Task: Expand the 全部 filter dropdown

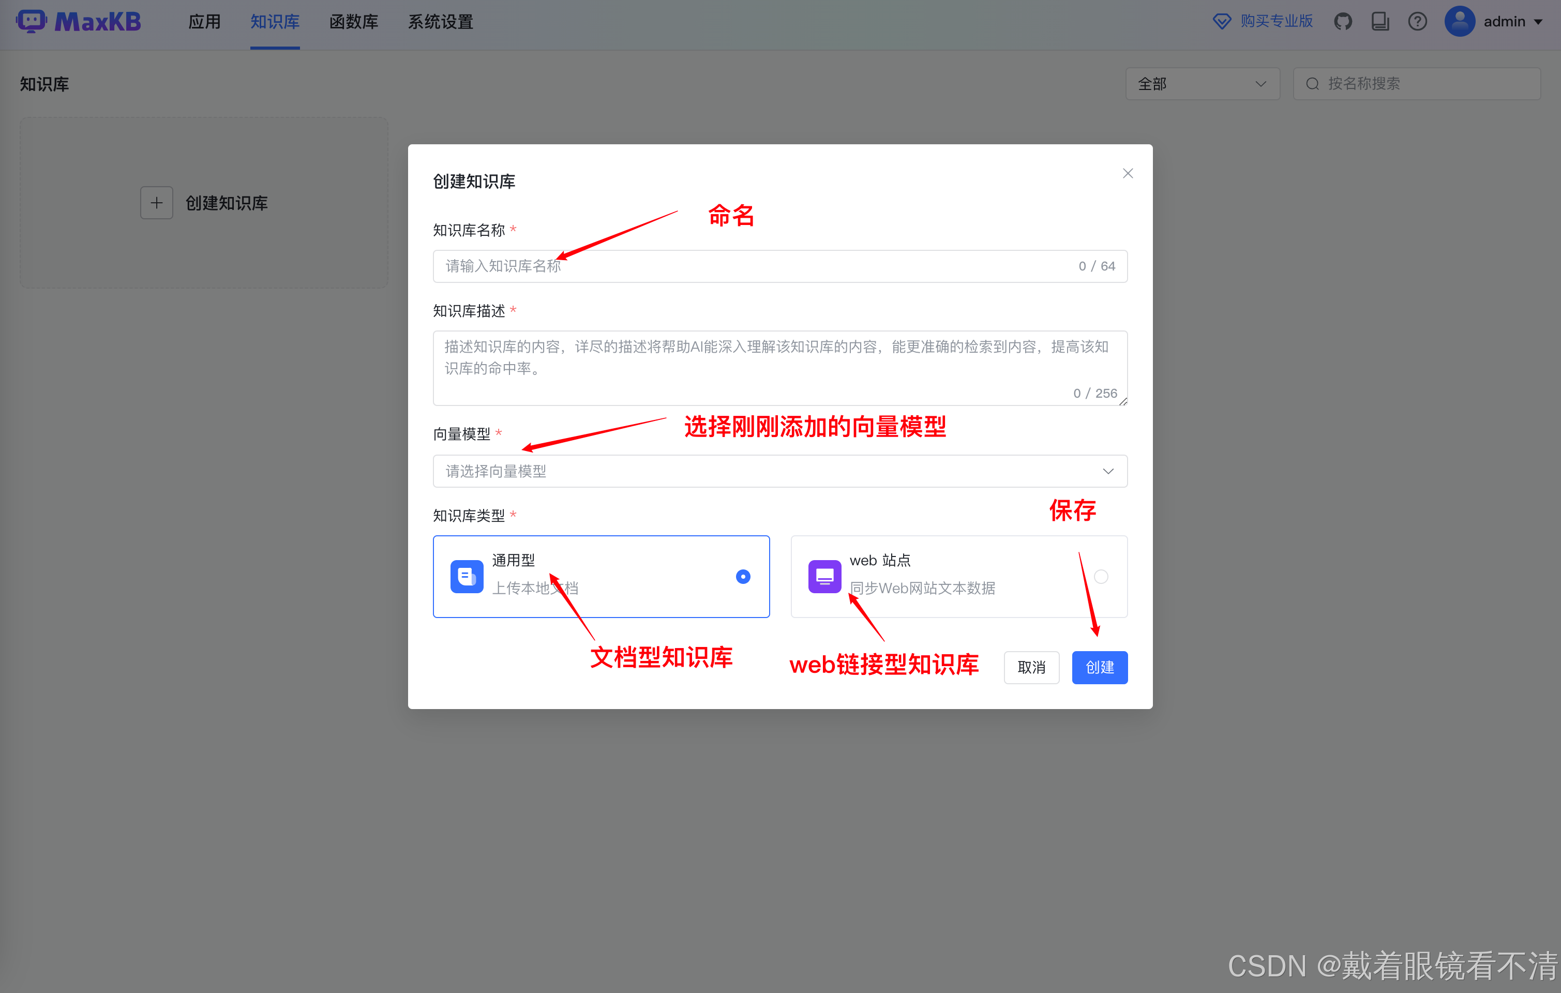Action: tap(1202, 84)
